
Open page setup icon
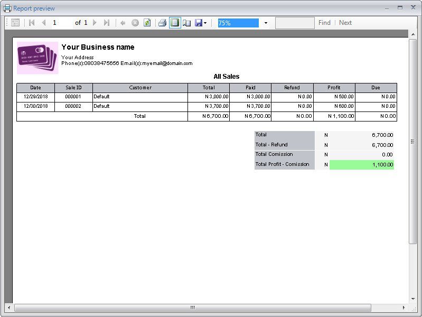click(x=187, y=23)
